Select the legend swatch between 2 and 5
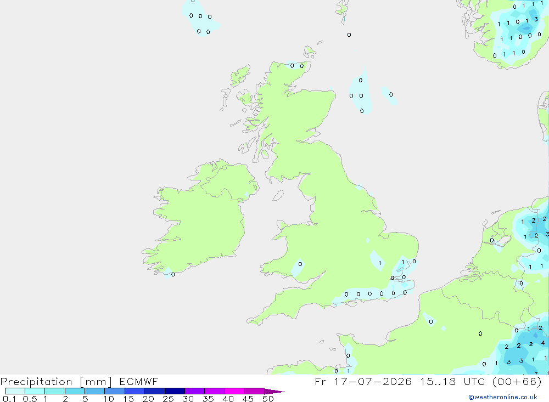Viewport: 549px width, 402px height. [x=75, y=391]
